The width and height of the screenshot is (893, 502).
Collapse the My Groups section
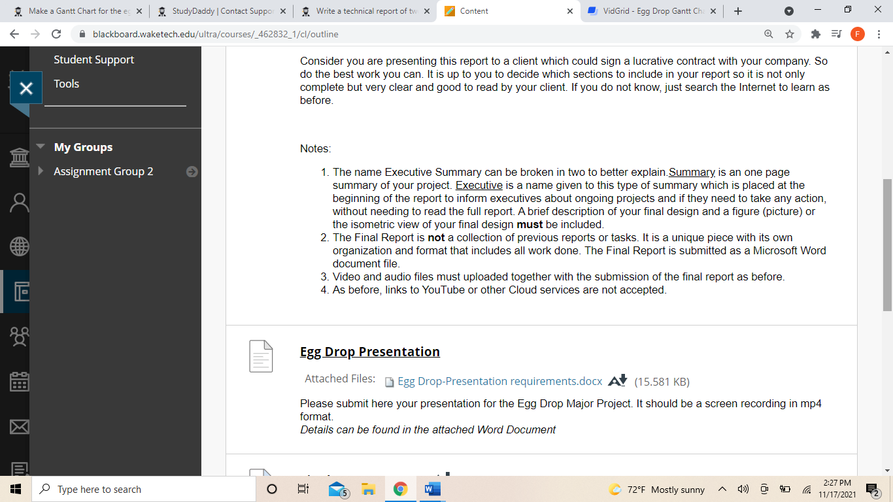(42, 147)
